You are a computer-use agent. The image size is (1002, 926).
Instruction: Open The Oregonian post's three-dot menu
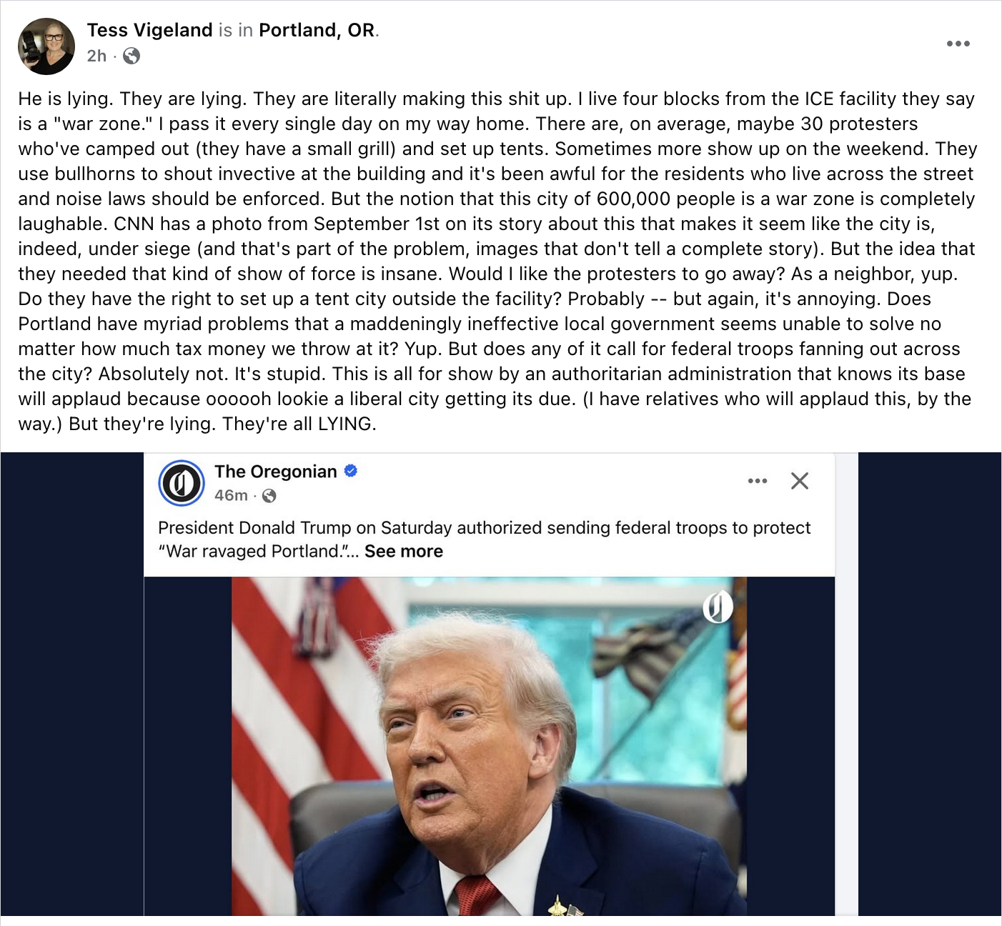[x=757, y=481]
